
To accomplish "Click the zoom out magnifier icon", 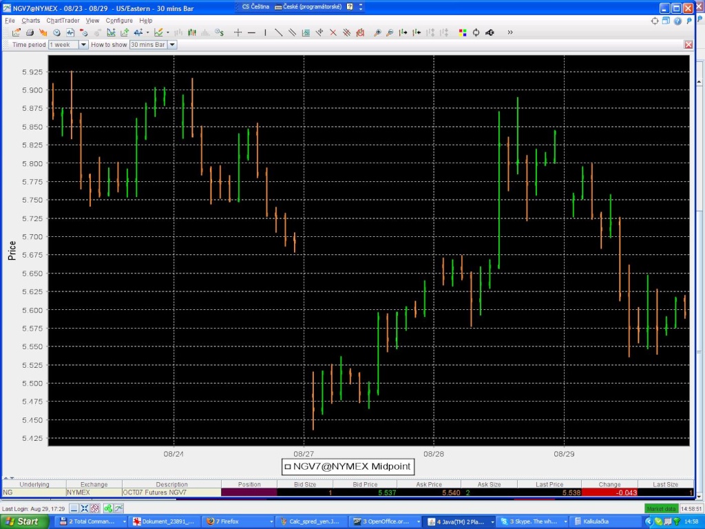I will 390,32.
